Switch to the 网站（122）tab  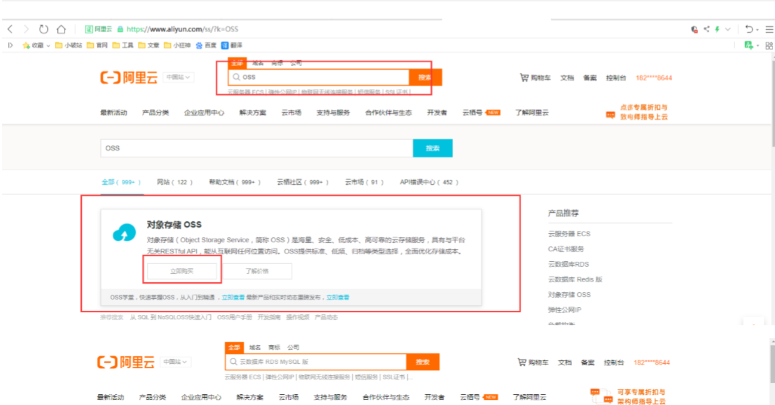click(x=176, y=183)
